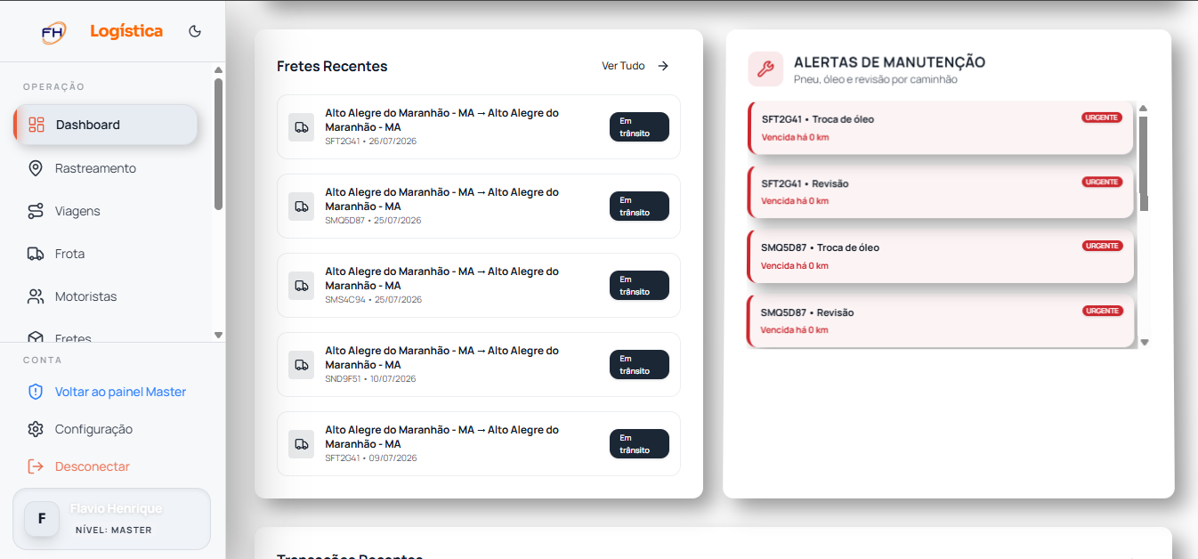1198x559 pixels.
Task: Click Desconectar to log out
Action: pyautogui.click(x=93, y=466)
